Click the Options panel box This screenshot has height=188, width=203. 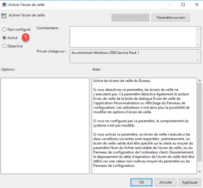click(x=45, y=126)
